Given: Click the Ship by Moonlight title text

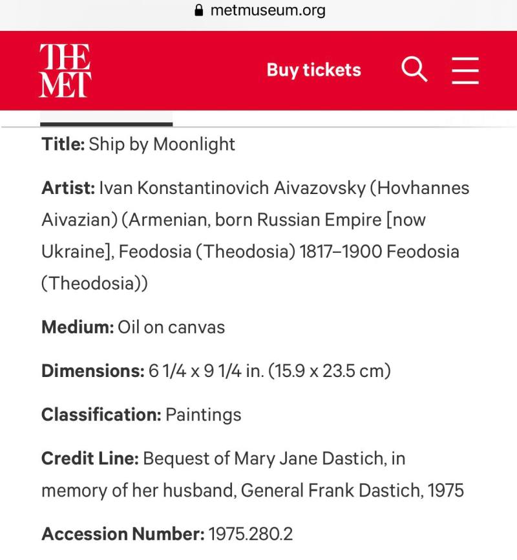Looking at the screenshot, I should 162,144.
